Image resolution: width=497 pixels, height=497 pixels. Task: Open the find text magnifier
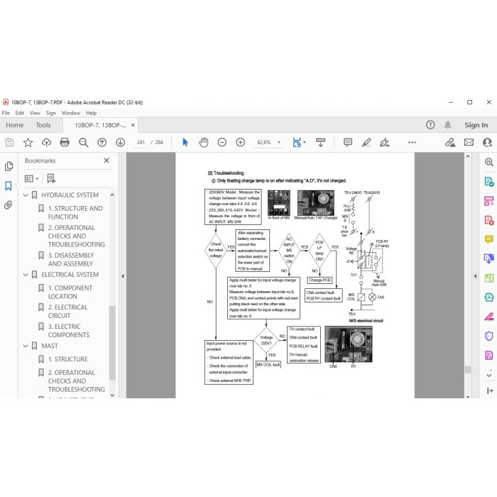click(83, 142)
